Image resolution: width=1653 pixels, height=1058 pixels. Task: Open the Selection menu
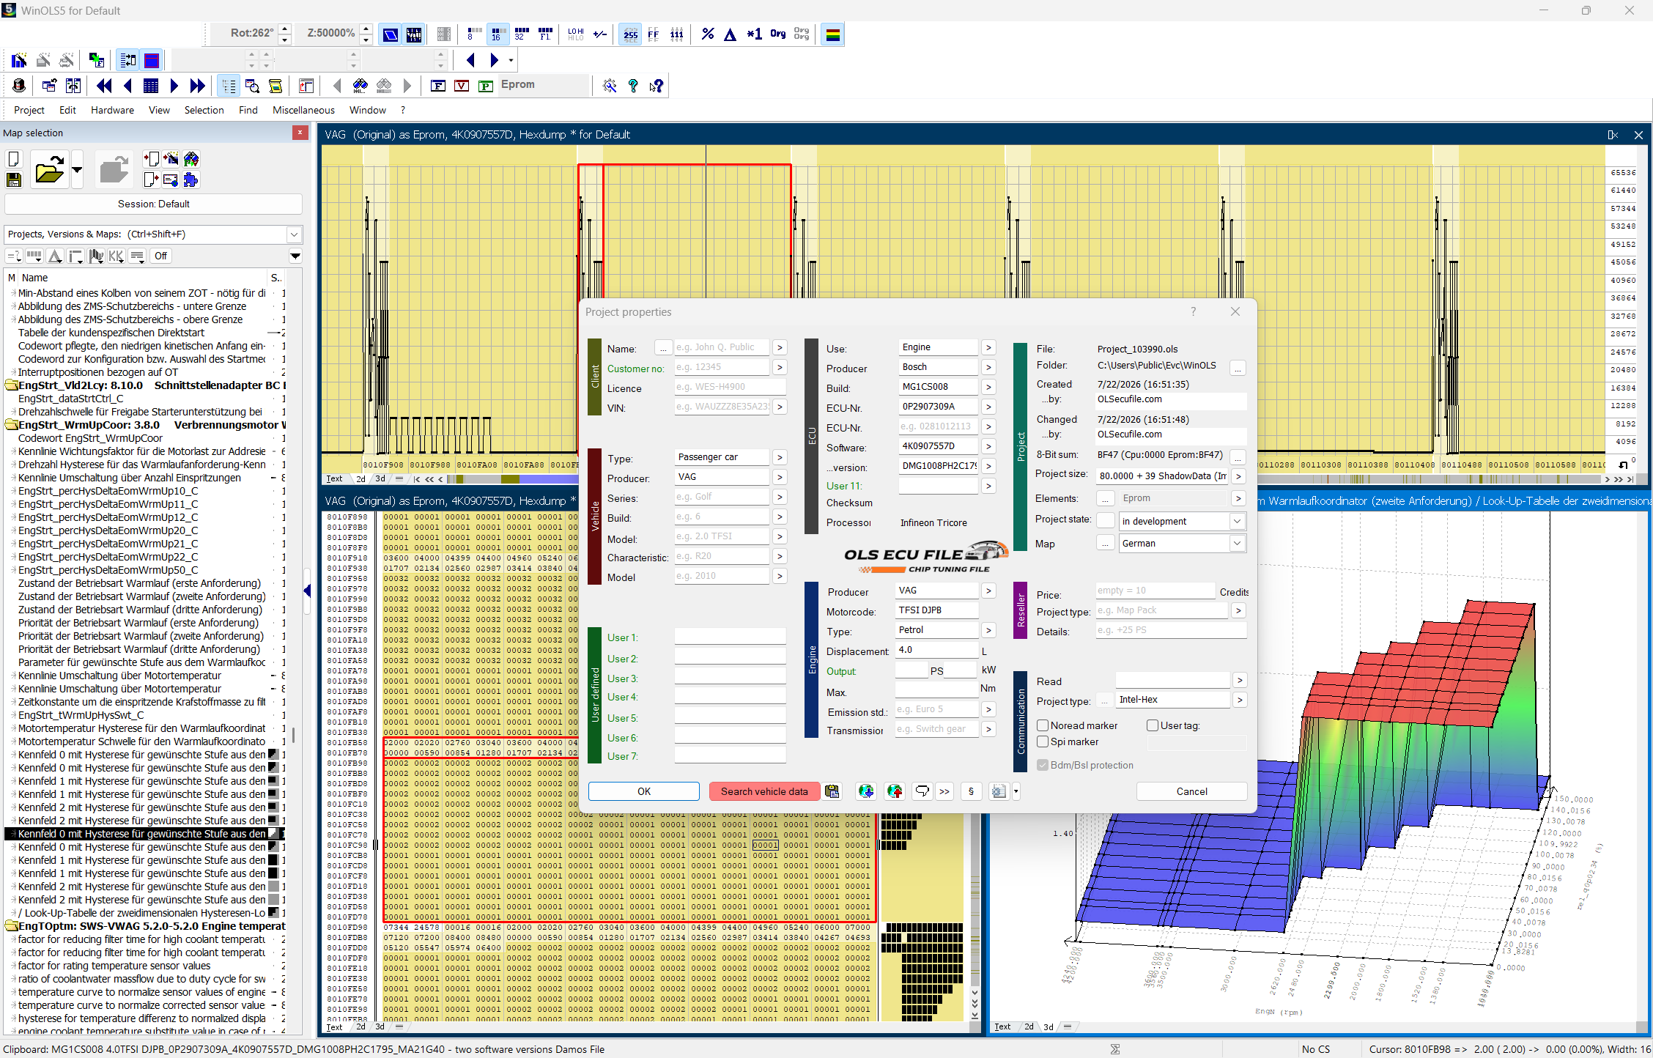(x=204, y=110)
